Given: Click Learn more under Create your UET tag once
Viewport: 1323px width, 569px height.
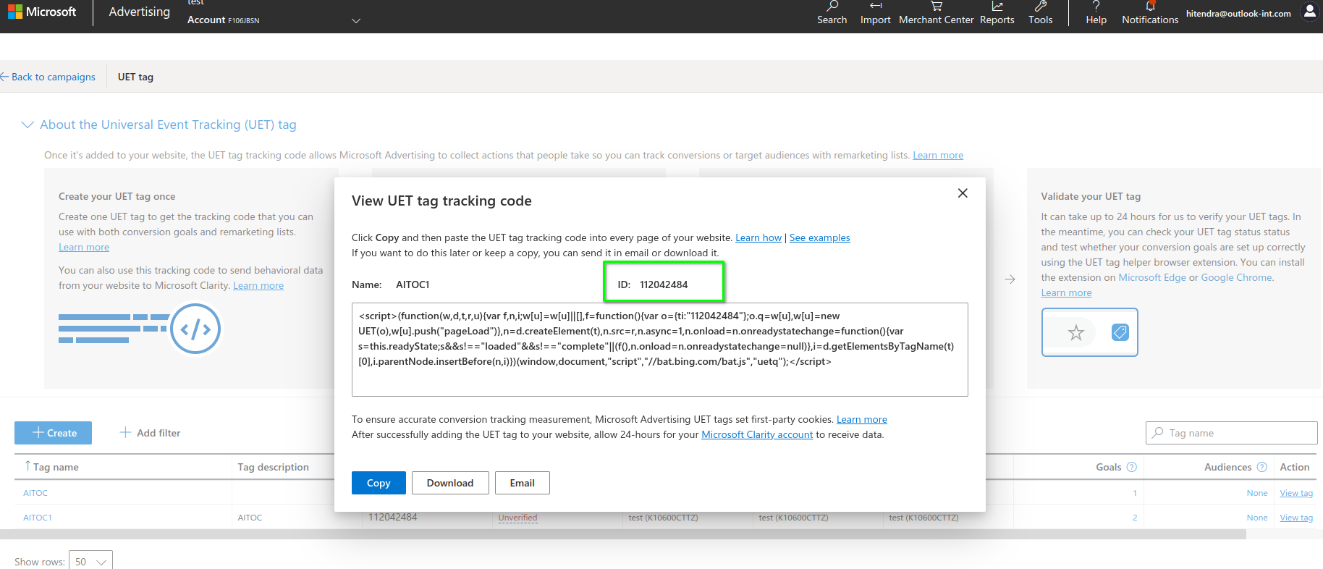Looking at the screenshot, I should tap(84, 247).
